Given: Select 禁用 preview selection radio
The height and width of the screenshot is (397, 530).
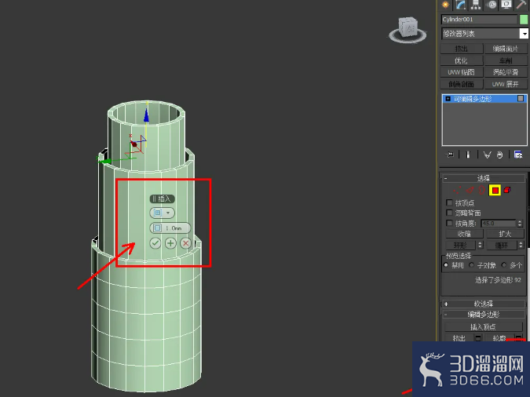Looking at the screenshot, I should [446, 265].
